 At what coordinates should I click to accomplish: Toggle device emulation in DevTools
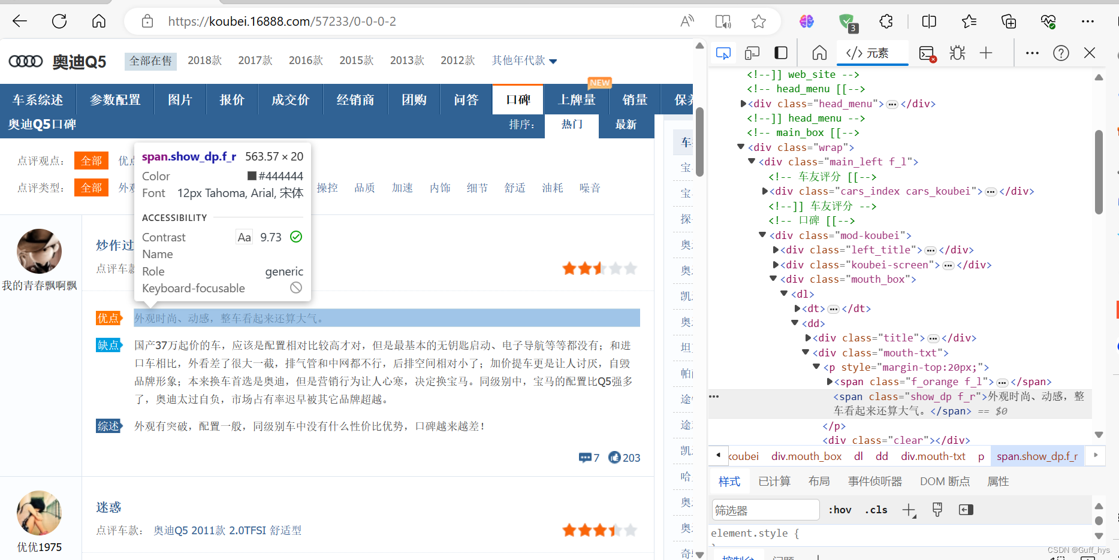pyautogui.click(x=752, y=53)
